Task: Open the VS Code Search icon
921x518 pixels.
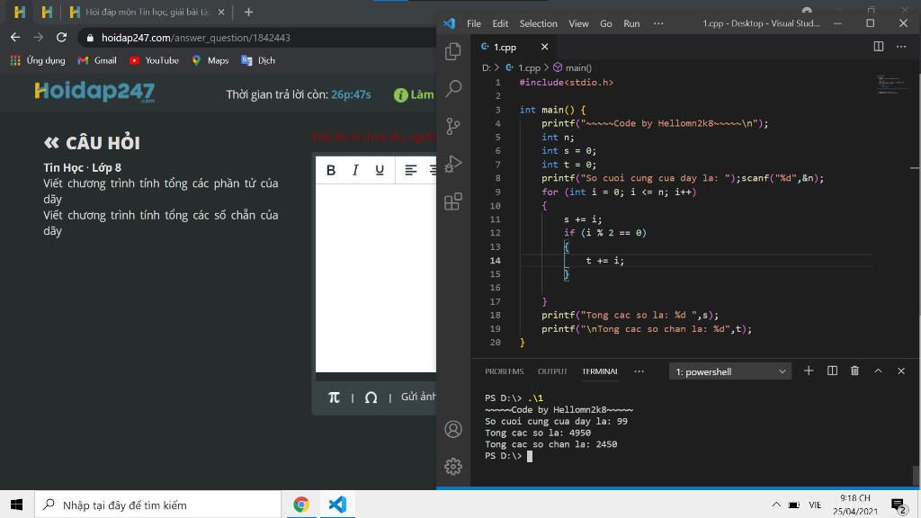Action: (x=453, y=89)
